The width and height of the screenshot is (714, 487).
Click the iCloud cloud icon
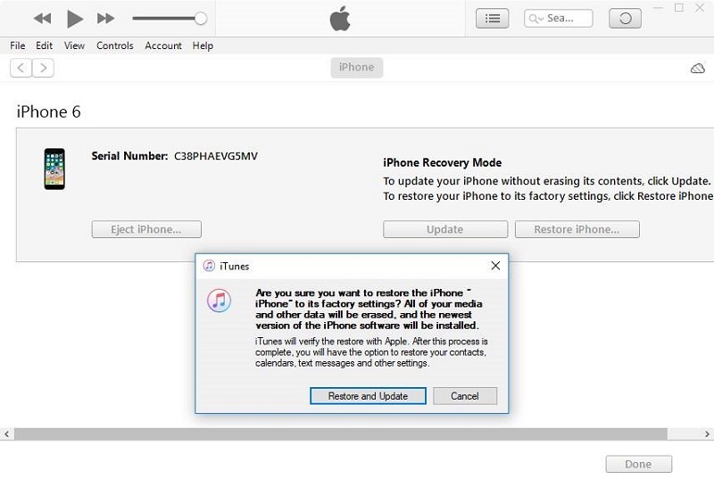click(698, 69)
